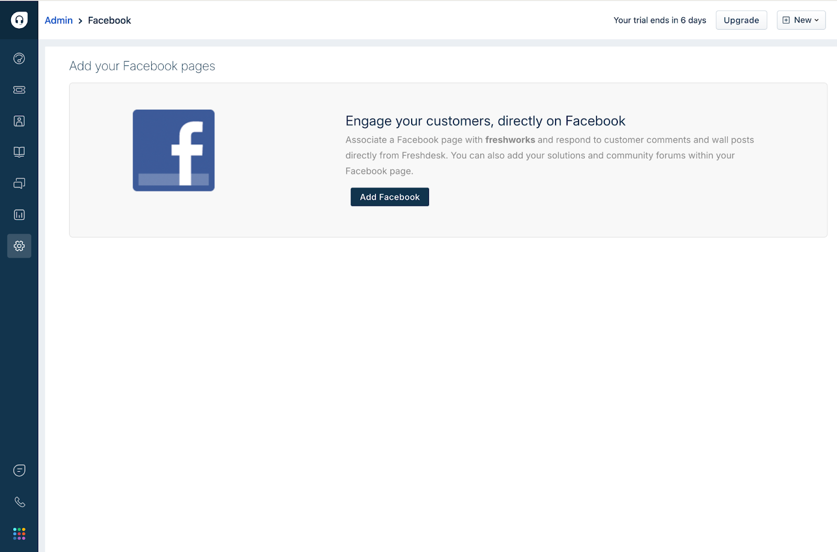Click the Engage your customers heading
The height and width of the screenshot is (552, 837).
485,121
